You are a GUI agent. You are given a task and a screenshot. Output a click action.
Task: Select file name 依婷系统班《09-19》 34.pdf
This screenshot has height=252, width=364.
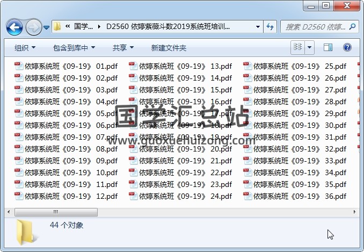[300, 172]
